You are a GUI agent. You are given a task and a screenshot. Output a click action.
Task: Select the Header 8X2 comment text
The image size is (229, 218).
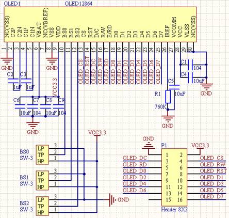tap(174, 210)
